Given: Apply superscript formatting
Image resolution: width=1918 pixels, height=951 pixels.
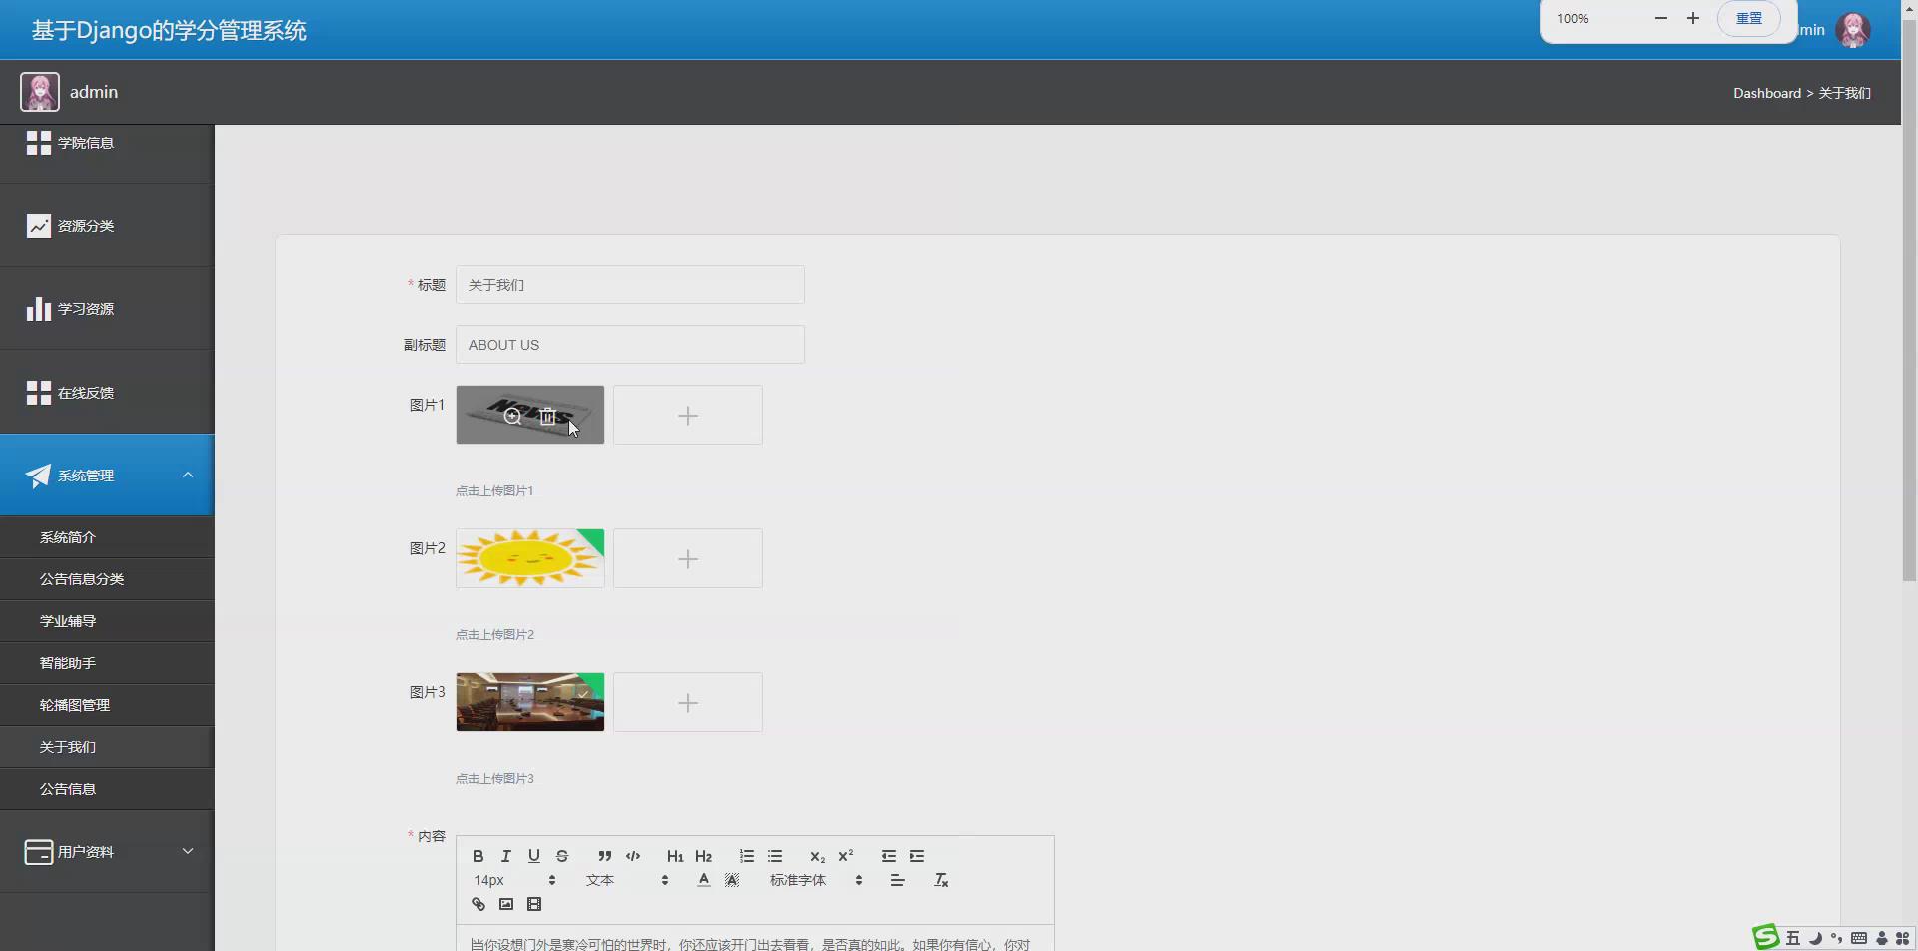Looking at the screenshot, I should pos(845,856).
